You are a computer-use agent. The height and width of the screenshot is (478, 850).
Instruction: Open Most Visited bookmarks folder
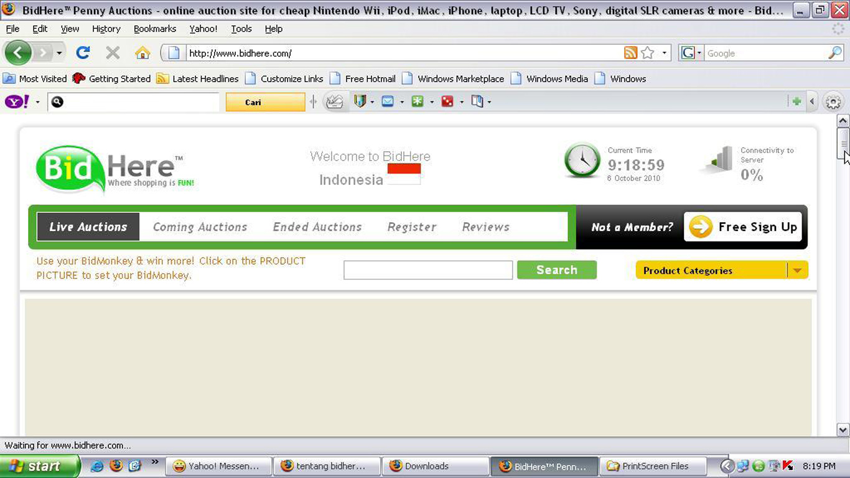pos(35,78)
